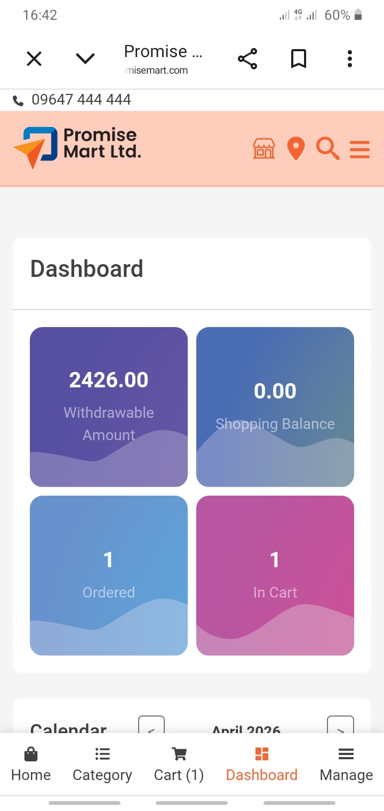This screenshot has width=384, height=811.
Task: Open the Withdrawable Amount card
Action: pos(109,407)
